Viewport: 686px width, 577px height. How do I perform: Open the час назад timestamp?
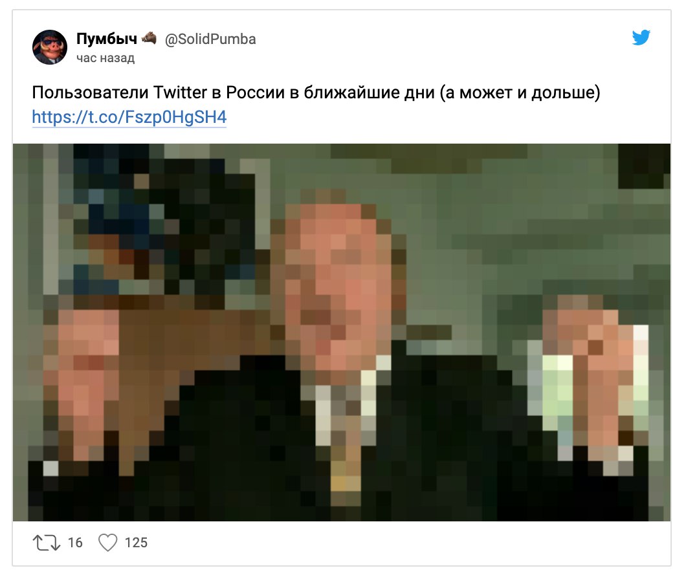click(x=105, y=58)
